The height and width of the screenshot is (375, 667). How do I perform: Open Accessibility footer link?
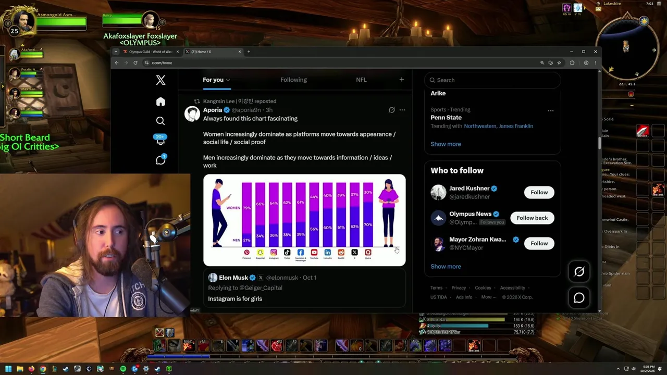513,287
